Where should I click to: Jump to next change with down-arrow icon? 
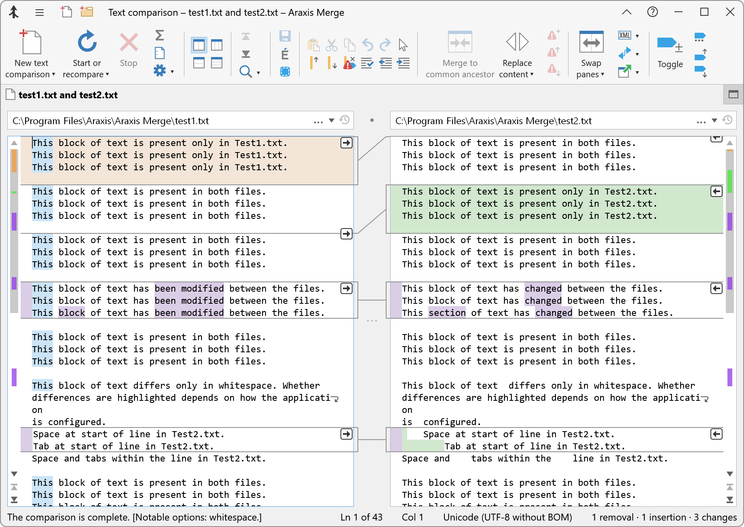point(332,63)
